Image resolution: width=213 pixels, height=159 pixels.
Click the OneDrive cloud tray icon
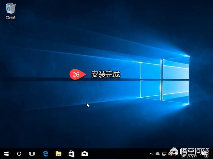[x=157, y=154]
